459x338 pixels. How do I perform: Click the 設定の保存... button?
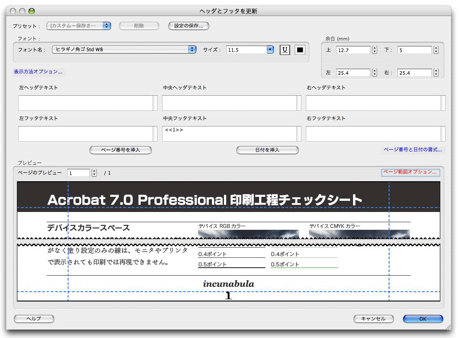188,26
